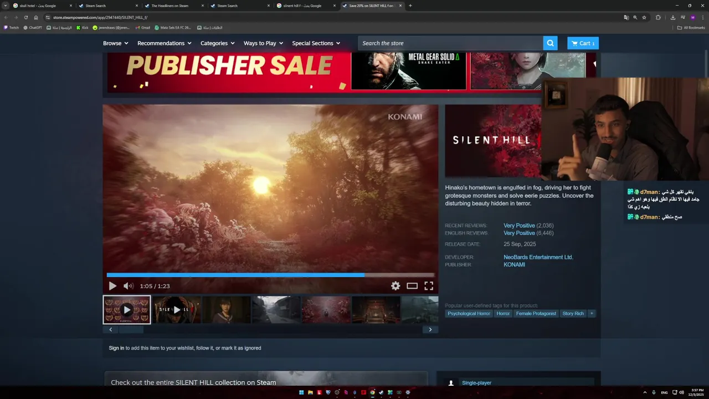
Task: Expand the Browse menu
Action: pos(115,43)
